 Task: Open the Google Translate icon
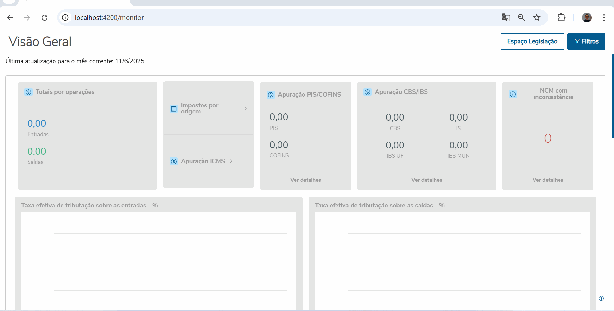(506, 18)
